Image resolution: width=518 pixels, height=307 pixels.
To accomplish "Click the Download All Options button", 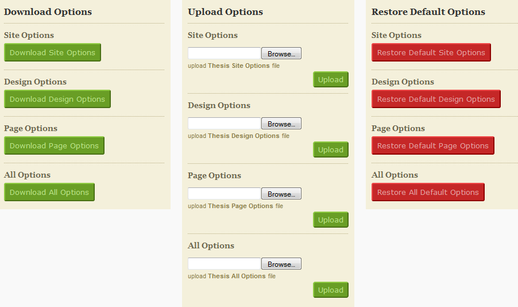I will 49,192.
